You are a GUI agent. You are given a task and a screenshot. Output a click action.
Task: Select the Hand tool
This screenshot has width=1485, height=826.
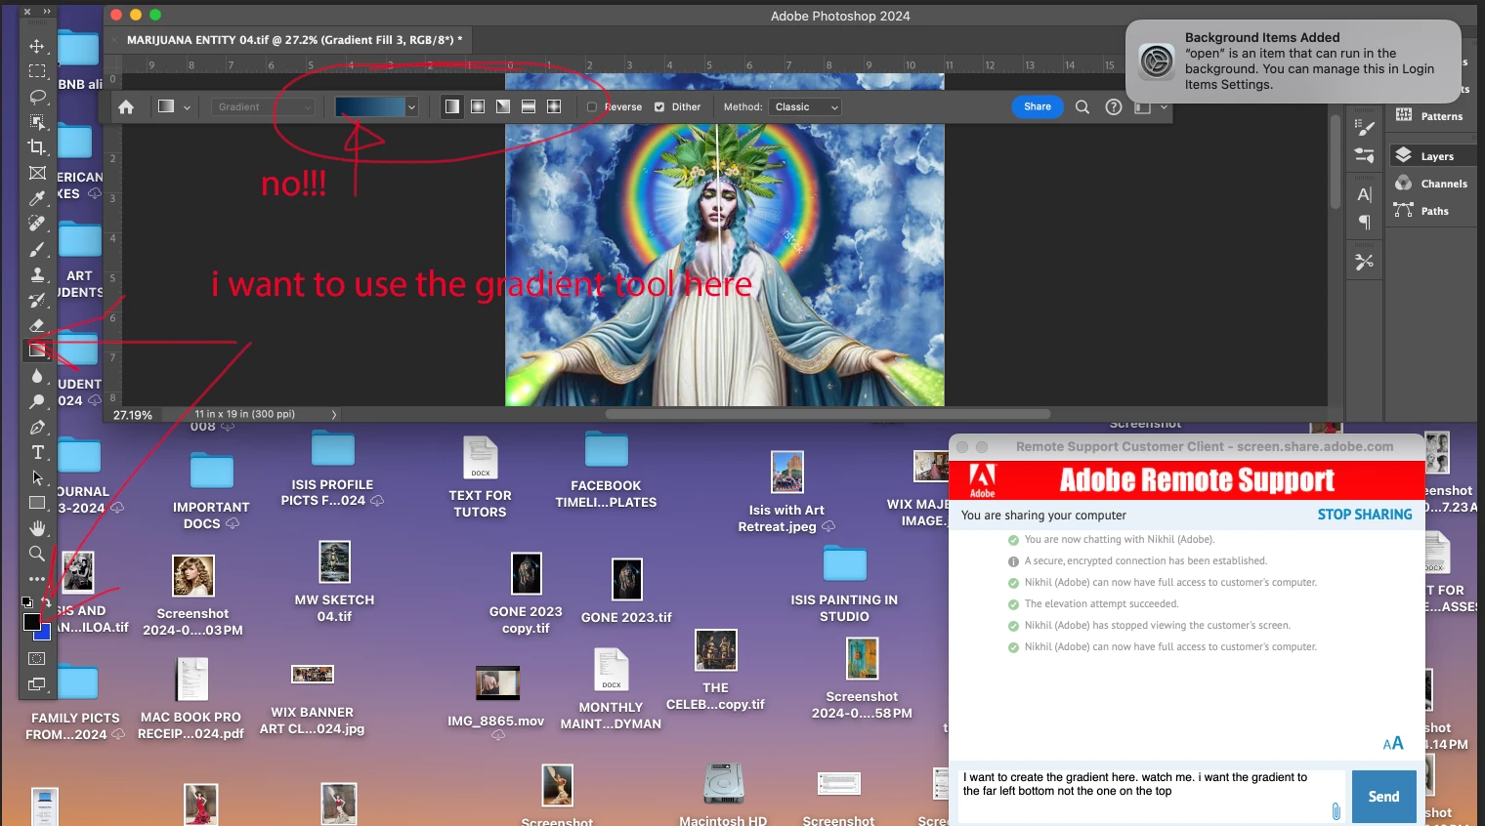(x=37, y=528)
